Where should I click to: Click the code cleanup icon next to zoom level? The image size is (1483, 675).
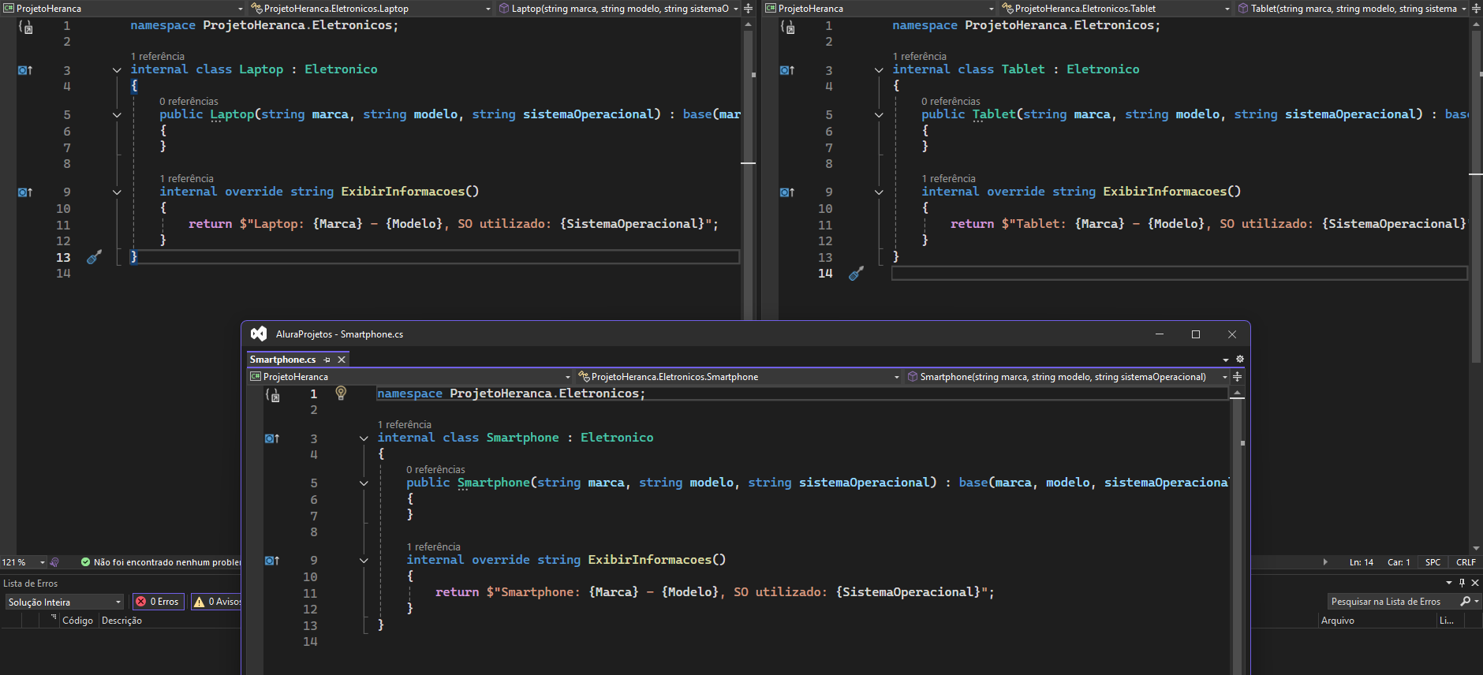(x=54, y=562)
